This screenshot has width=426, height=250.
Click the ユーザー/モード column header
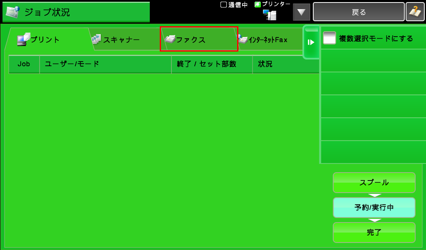[105, 64]
